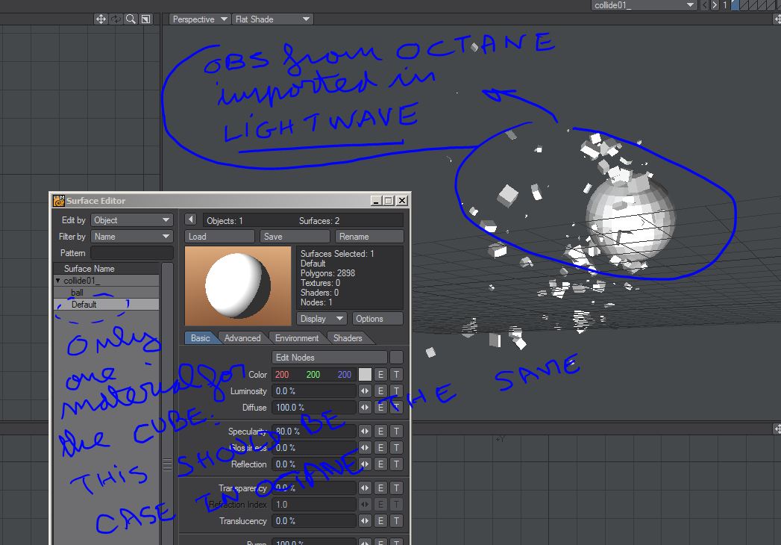The image size is (781, 545).
Task: Open the Perspective view type dropdown
Action: click(x=199, y=19)
